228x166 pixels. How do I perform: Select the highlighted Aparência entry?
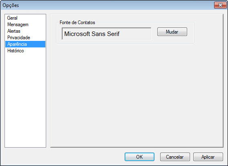tap(25, 44)
